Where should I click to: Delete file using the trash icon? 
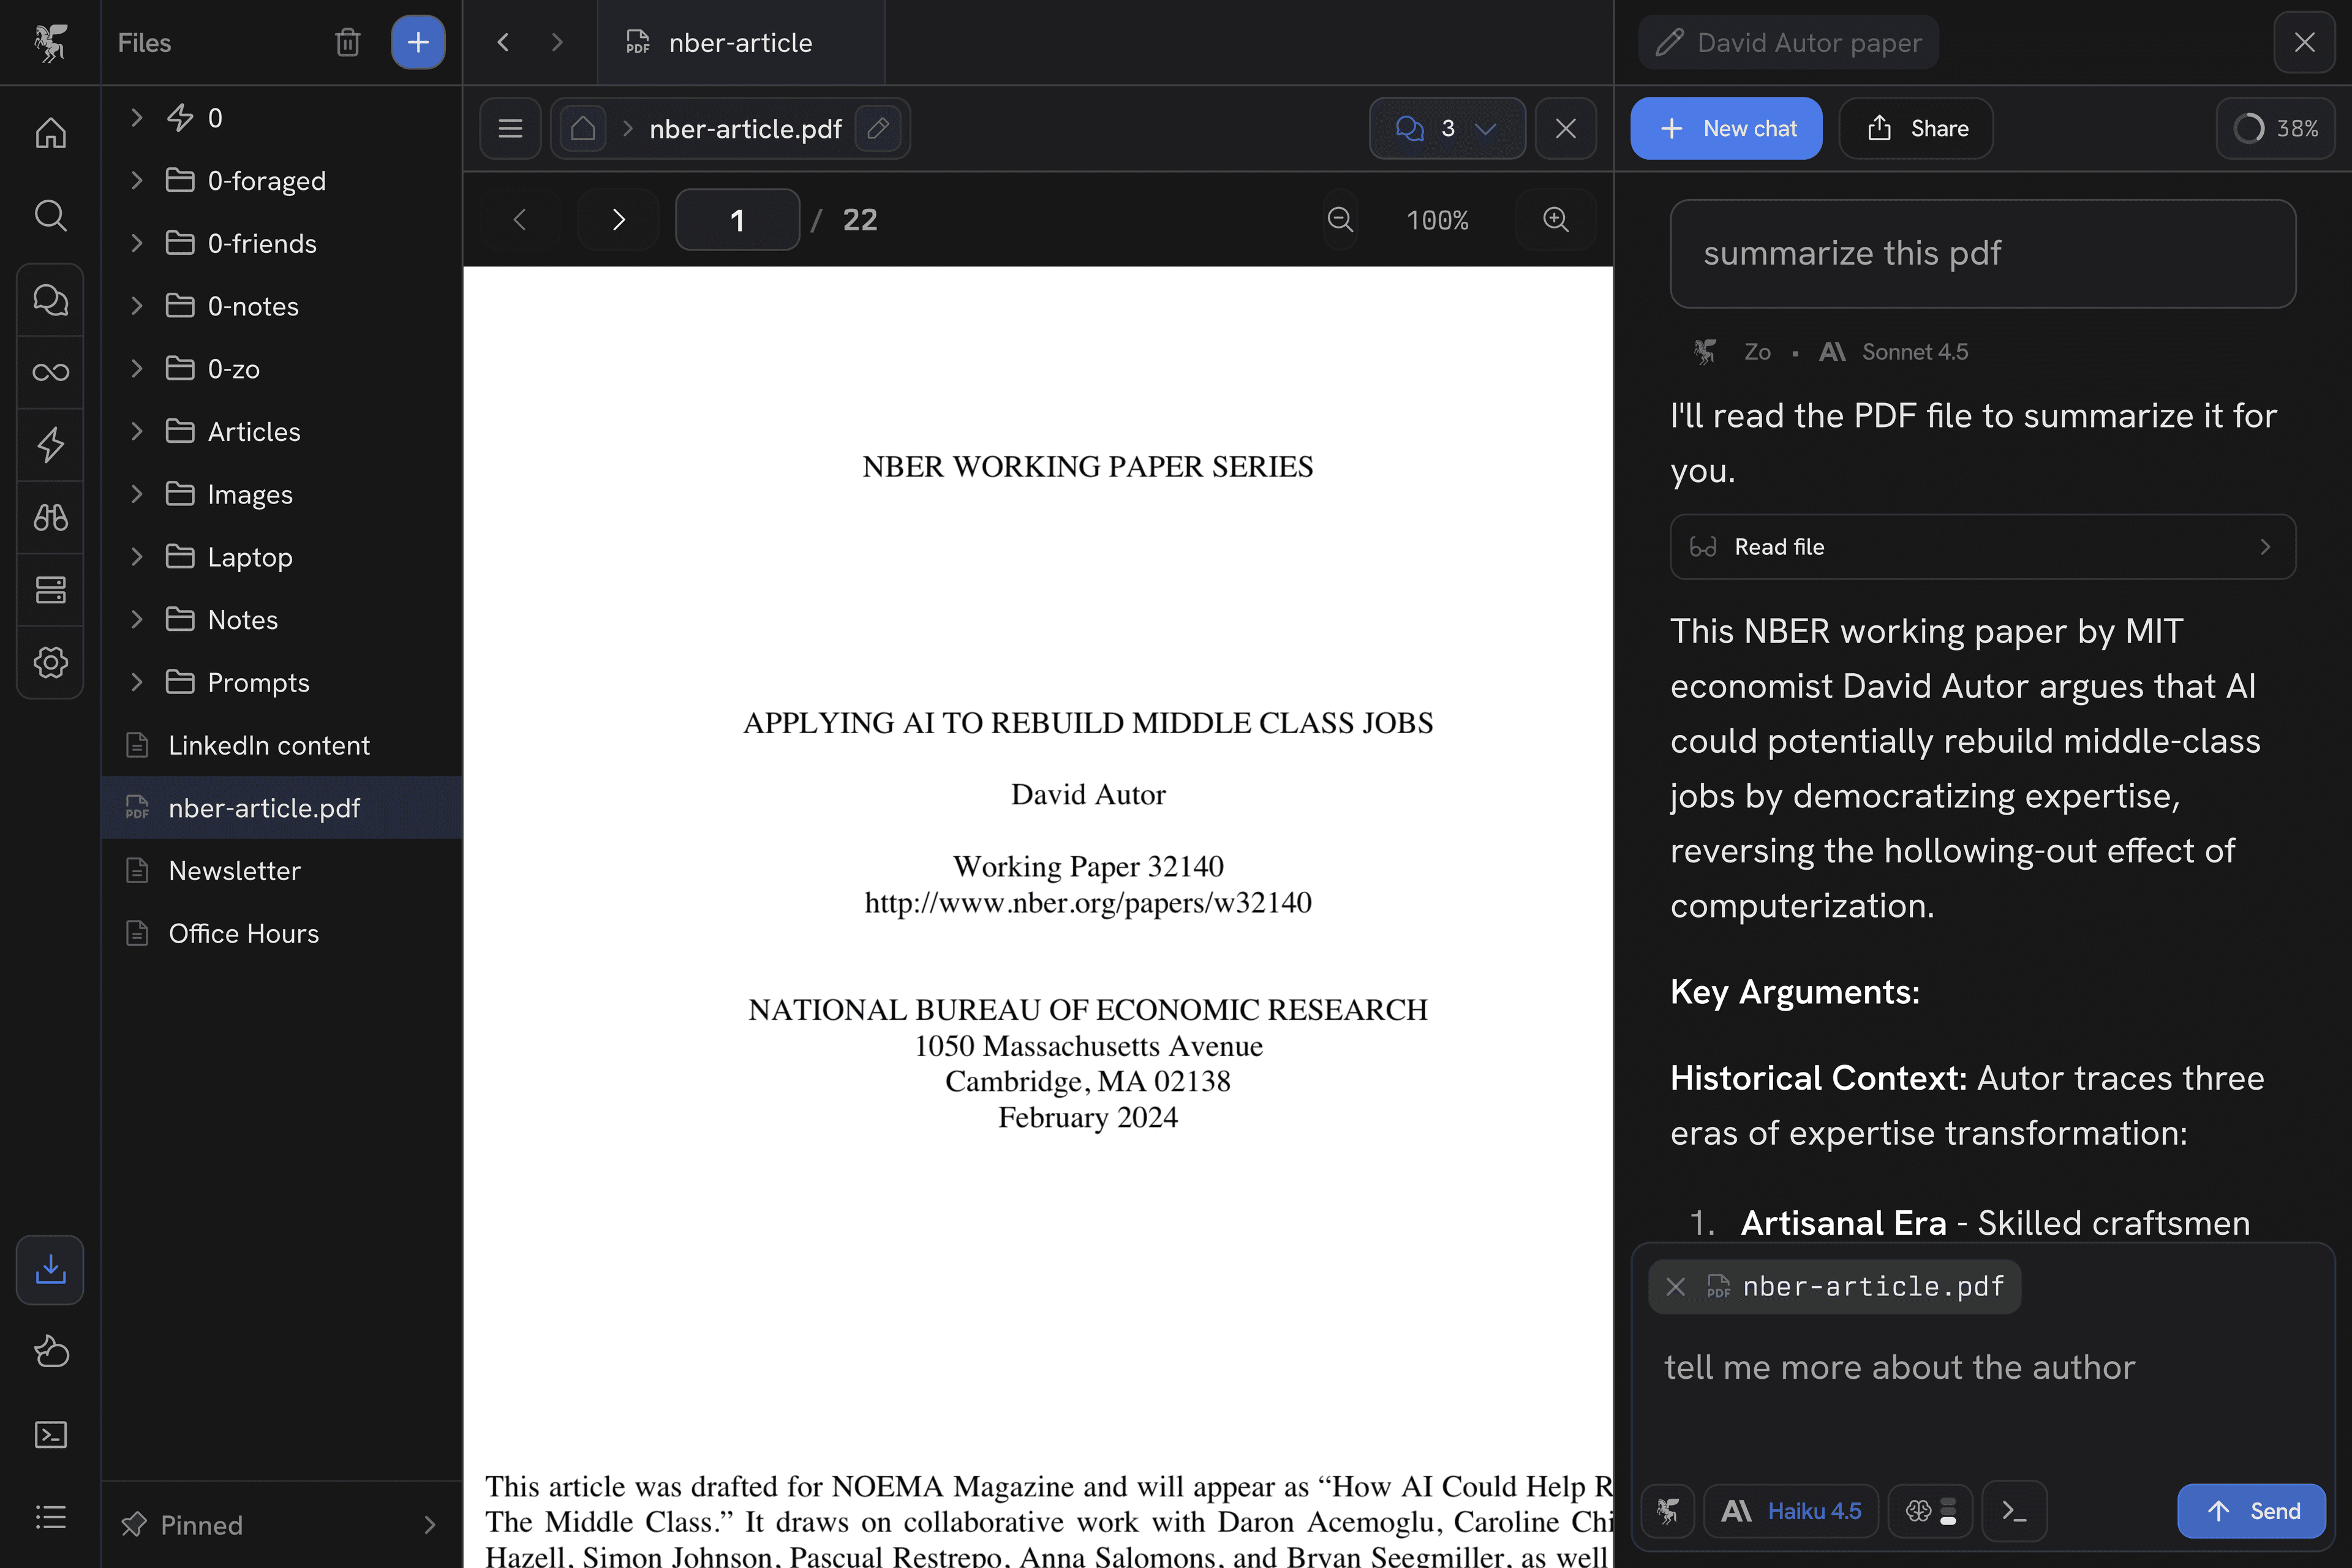tap(347, 42)
